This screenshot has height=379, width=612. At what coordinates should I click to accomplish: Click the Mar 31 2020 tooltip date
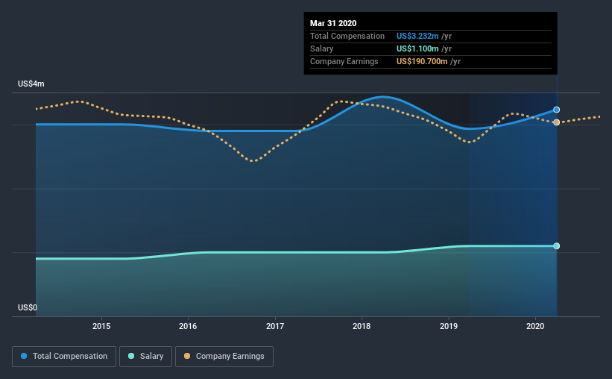[333, 23]
